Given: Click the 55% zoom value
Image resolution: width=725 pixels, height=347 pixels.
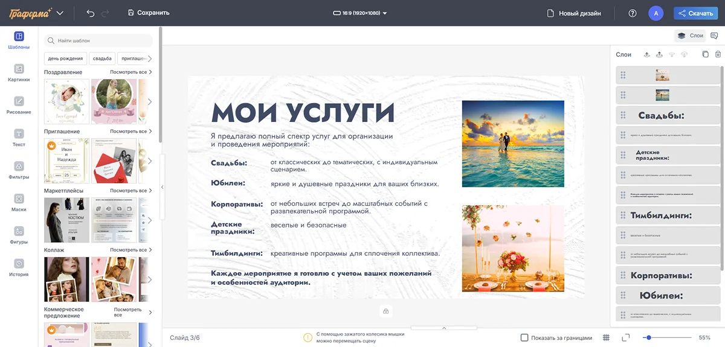Looking at the screenshot, I should click(704, 337).
